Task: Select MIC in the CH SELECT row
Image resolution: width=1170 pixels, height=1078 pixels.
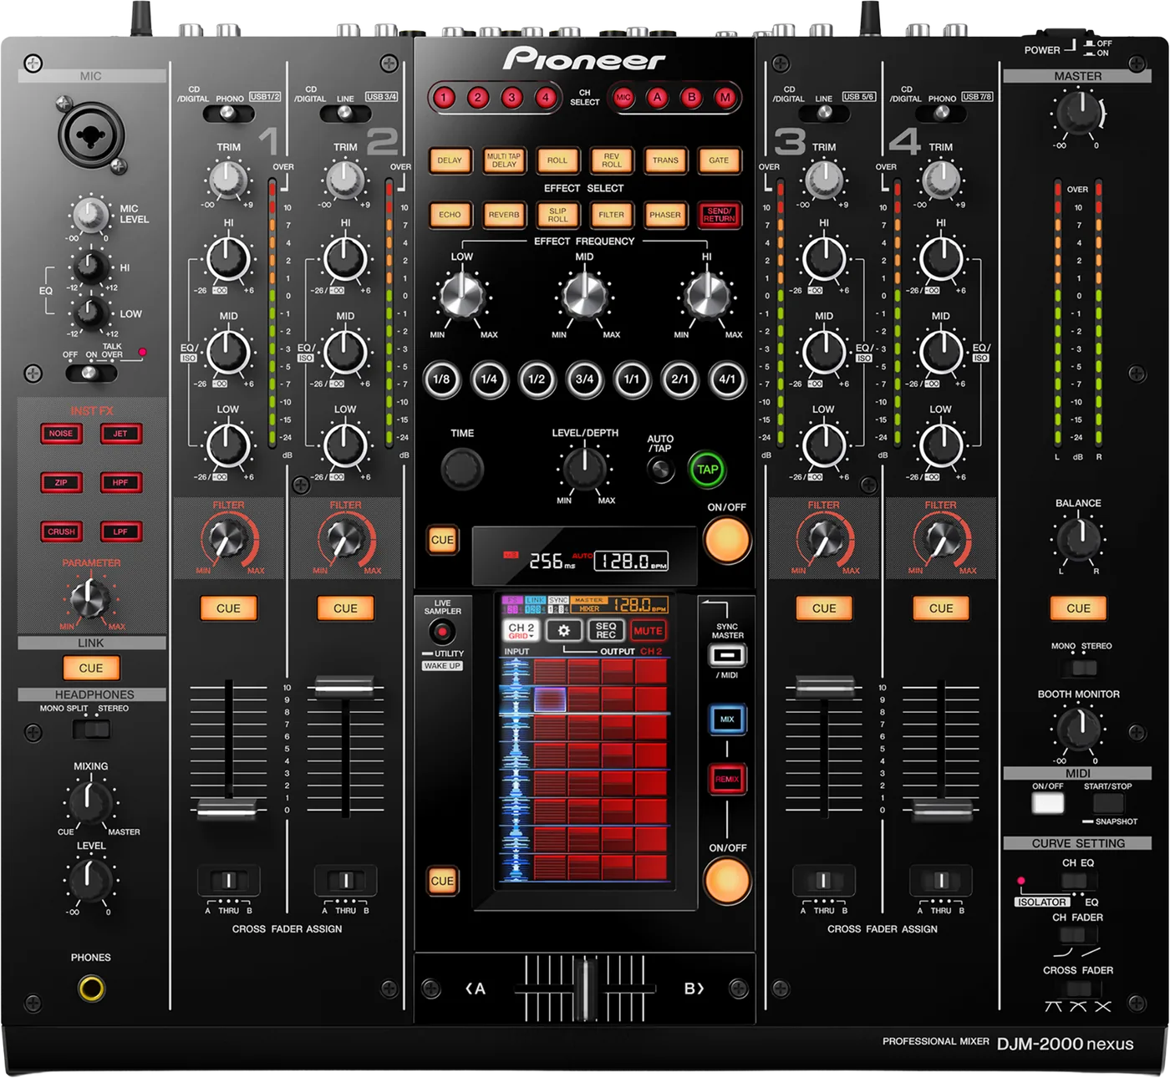Action: point(623,98)
